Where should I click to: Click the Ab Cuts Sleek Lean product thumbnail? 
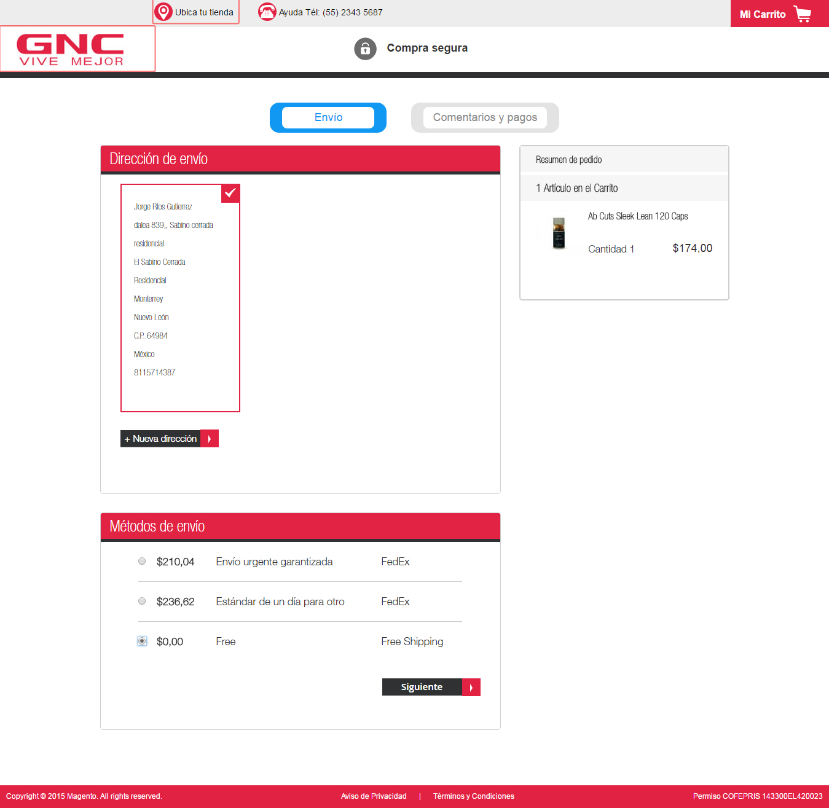(559, 233)
